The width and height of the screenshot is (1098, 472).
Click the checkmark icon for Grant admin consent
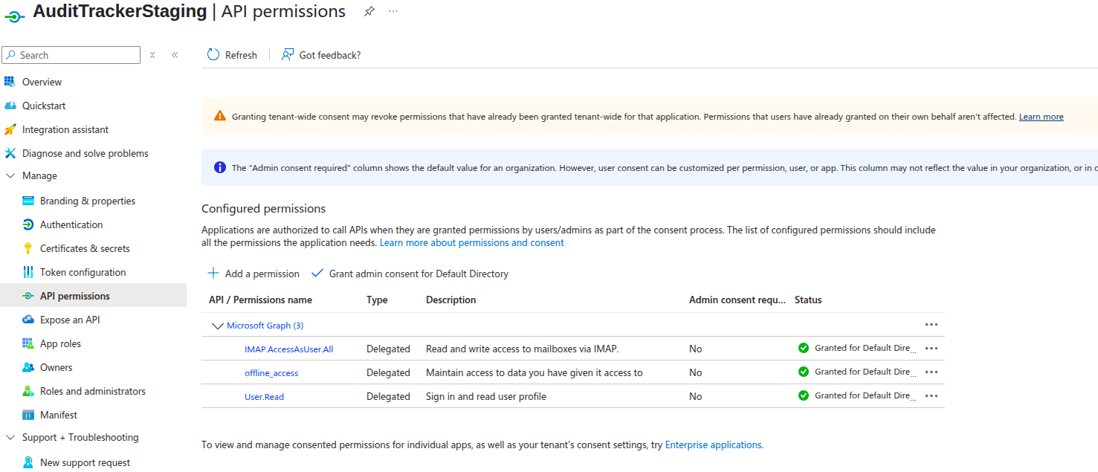317,274
